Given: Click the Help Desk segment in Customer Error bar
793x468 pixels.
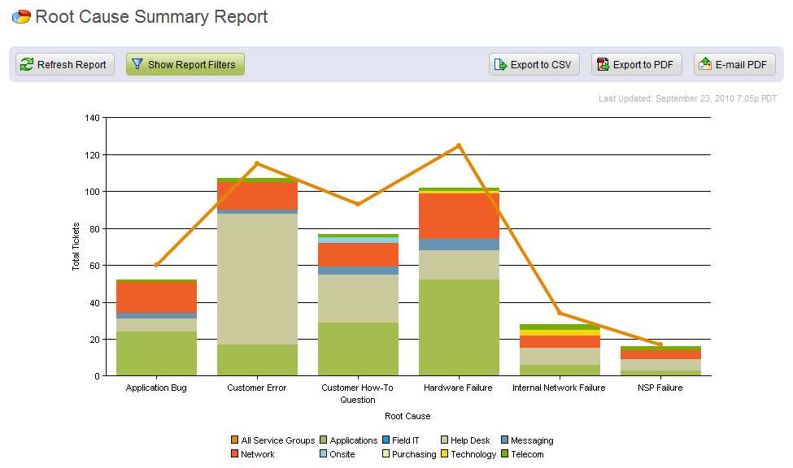Looking at the screenshot, I should pyautogui.click(x=258, y=279).
